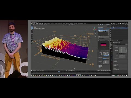
Task: Open the rotation Mode XYZ Euler dropdown
Action: coord(122,54)
